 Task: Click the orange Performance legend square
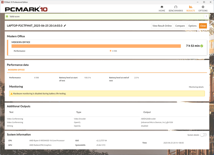tap(110, 51)
